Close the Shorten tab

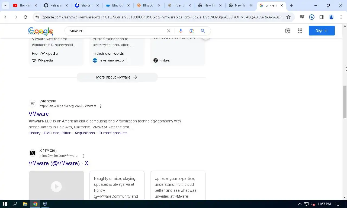(x=98, y=5)
